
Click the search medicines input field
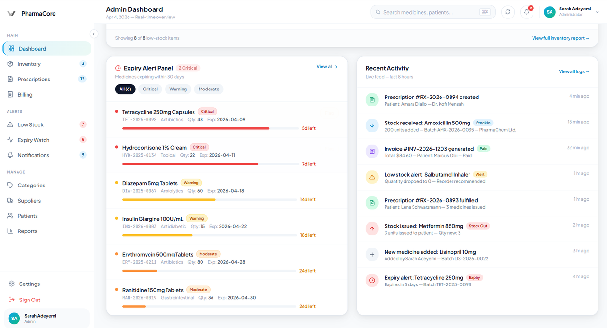click(433, 12)
